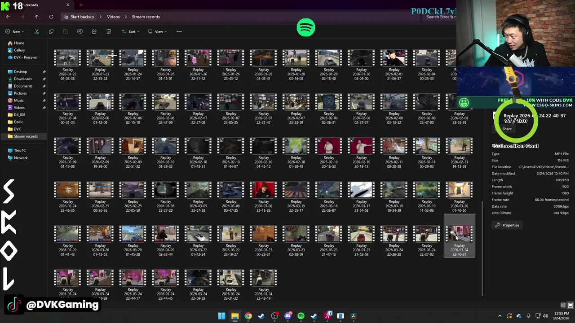Select the Stream records window tab

pos(36,5)
